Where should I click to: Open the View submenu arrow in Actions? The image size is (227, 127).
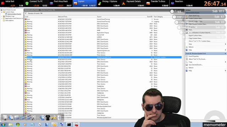[x=225, y=44]
